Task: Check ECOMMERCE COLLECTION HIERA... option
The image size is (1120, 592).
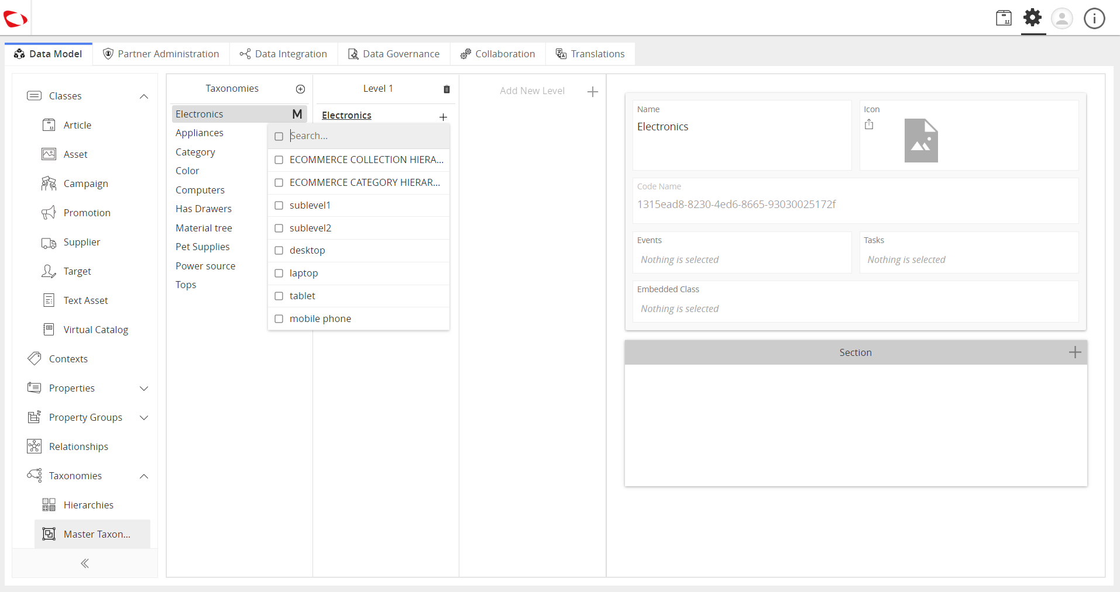Action: (x=279, y=160)
